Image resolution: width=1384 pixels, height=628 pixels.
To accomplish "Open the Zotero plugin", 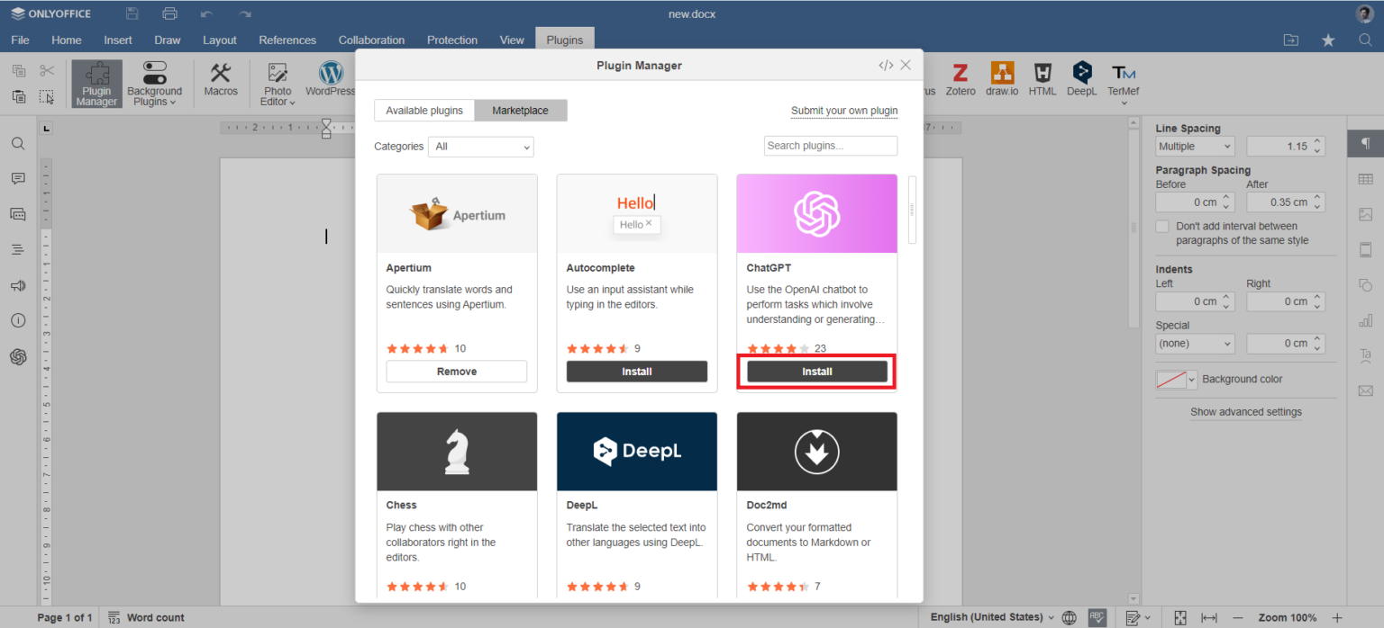I will (x=960, y=81).
